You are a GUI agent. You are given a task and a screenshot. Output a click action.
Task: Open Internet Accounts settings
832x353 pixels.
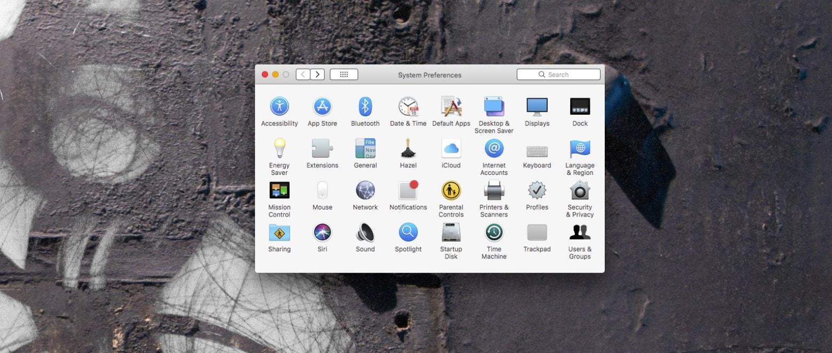493,148
